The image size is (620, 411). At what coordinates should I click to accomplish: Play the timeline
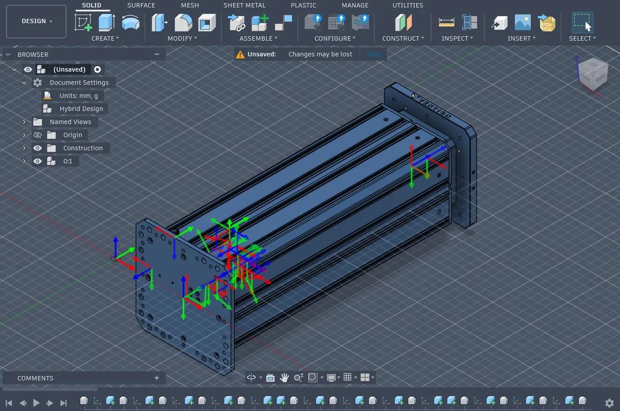click(36, 403)
